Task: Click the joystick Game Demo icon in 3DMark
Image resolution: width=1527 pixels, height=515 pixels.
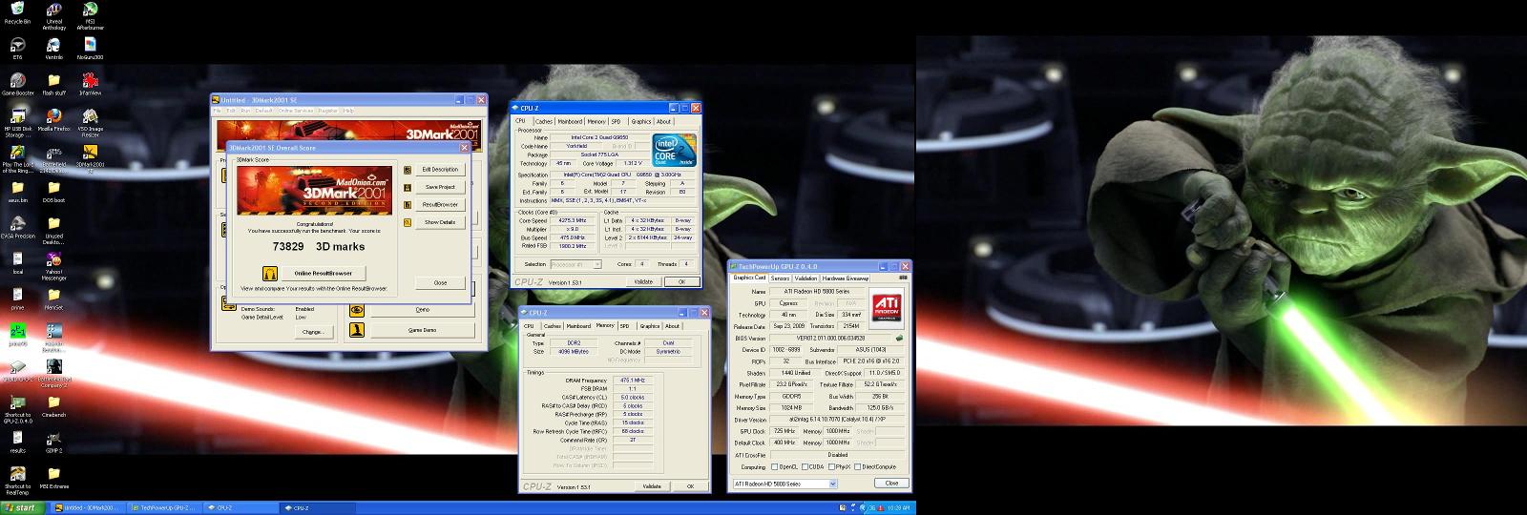Action: (x=357, y=330)
